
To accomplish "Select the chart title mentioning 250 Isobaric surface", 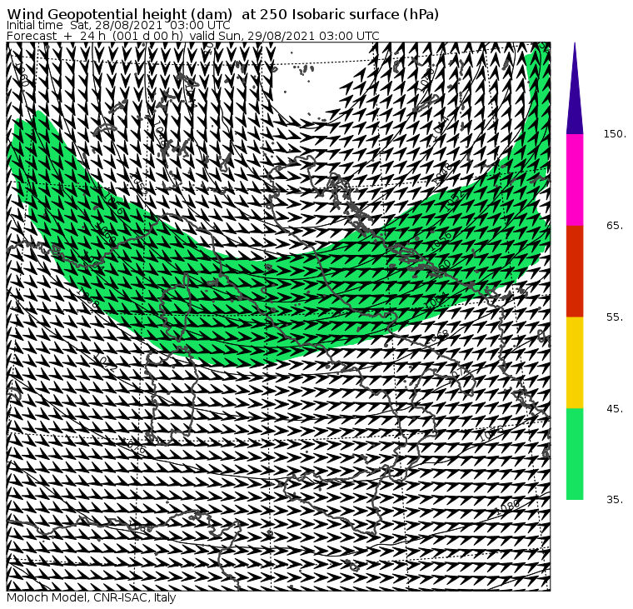I will pyautogui.click(x=223, y=14).
